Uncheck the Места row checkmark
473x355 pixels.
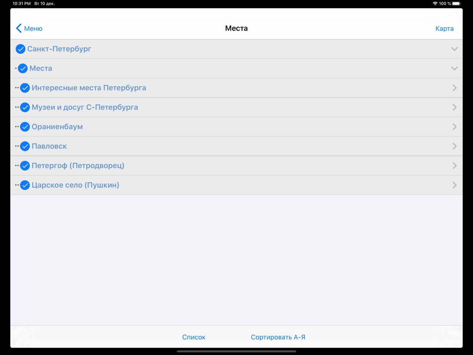(x=23, y=68)
